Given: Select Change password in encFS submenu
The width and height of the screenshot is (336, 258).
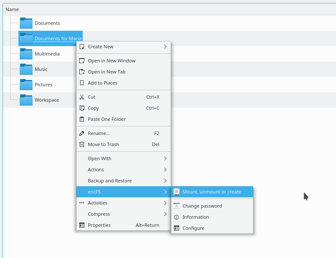Looking at the screenshot, I should [x=212, y=206].
